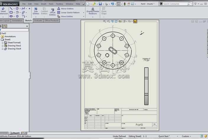208x139 pixels.
Task: Click the Move Entities command
Action: point(65,16)
